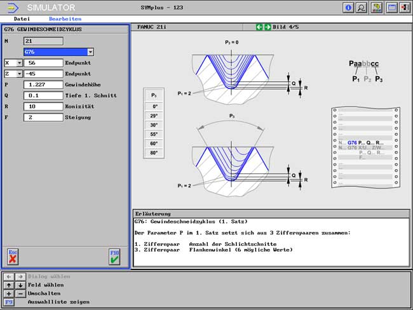
Task: Go to next image with green right arrow
Action: click(267, 27)
